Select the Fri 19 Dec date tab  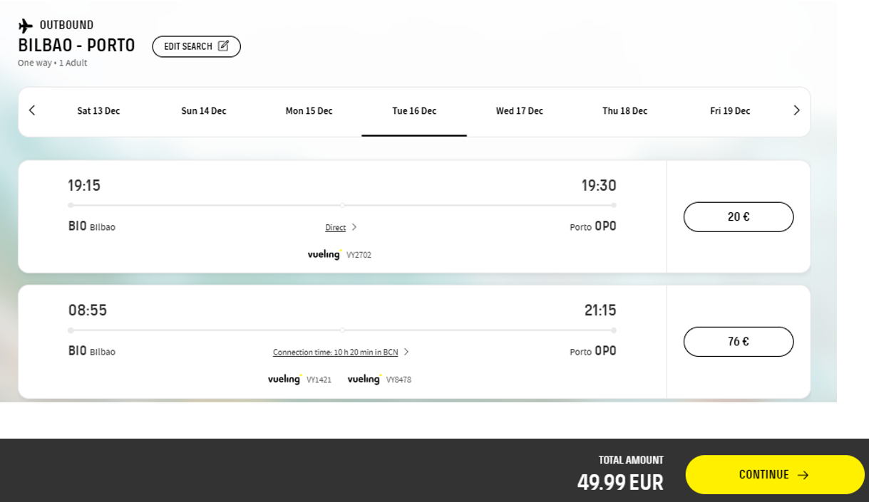pos(730,111)
